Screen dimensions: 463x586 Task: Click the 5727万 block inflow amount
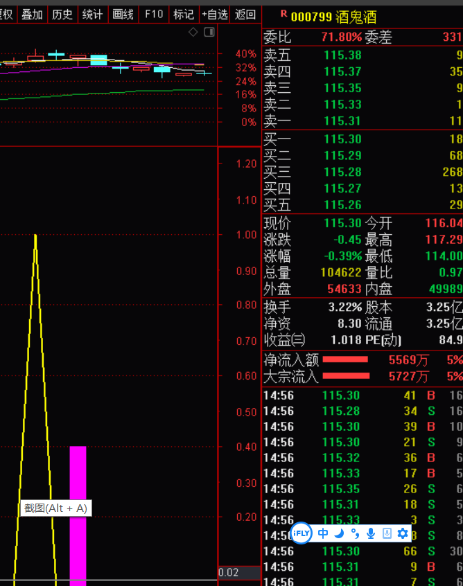(x=408, y=376)
